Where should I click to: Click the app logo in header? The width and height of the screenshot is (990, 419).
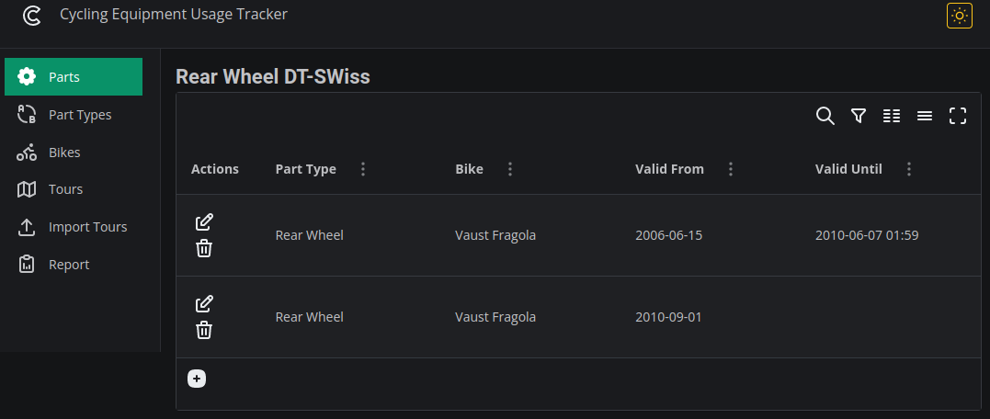[x=31, y=16]
